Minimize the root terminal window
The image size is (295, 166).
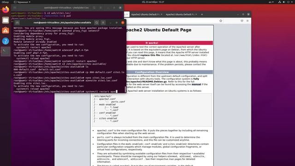tap(111, 23)
